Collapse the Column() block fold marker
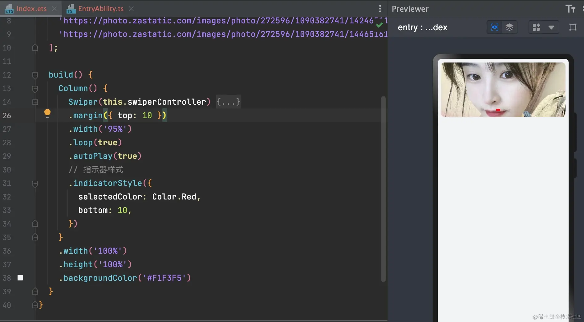This screenshot has height=322, width=584. (x=35, y=88)
